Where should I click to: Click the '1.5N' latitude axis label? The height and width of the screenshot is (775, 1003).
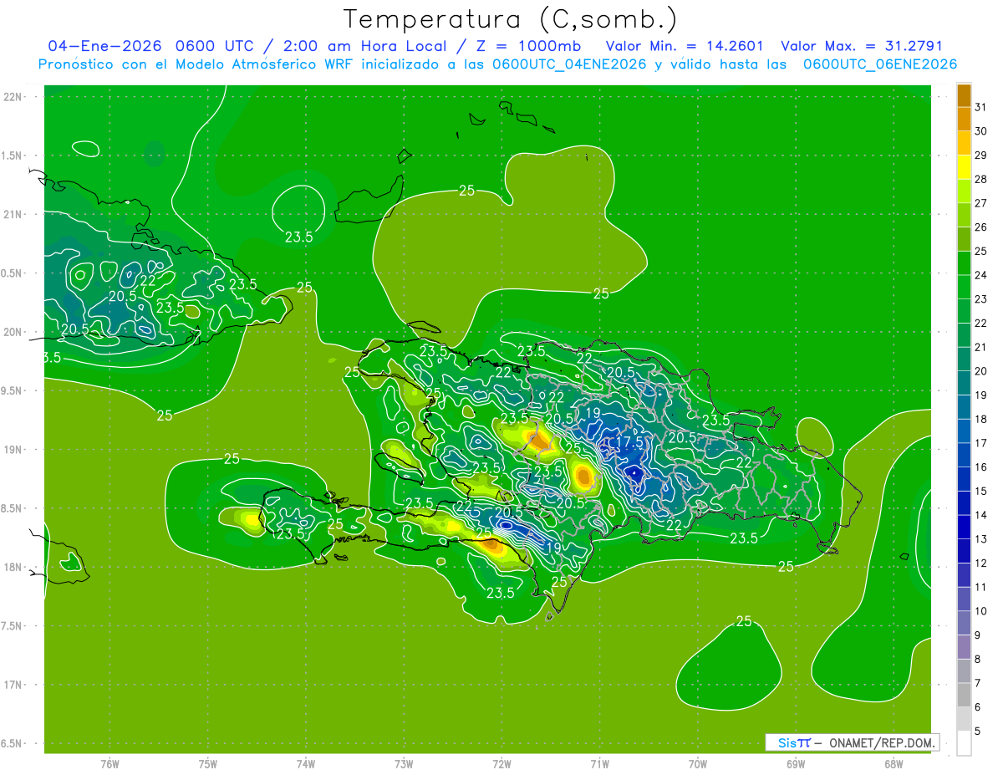tap(13, 156)
